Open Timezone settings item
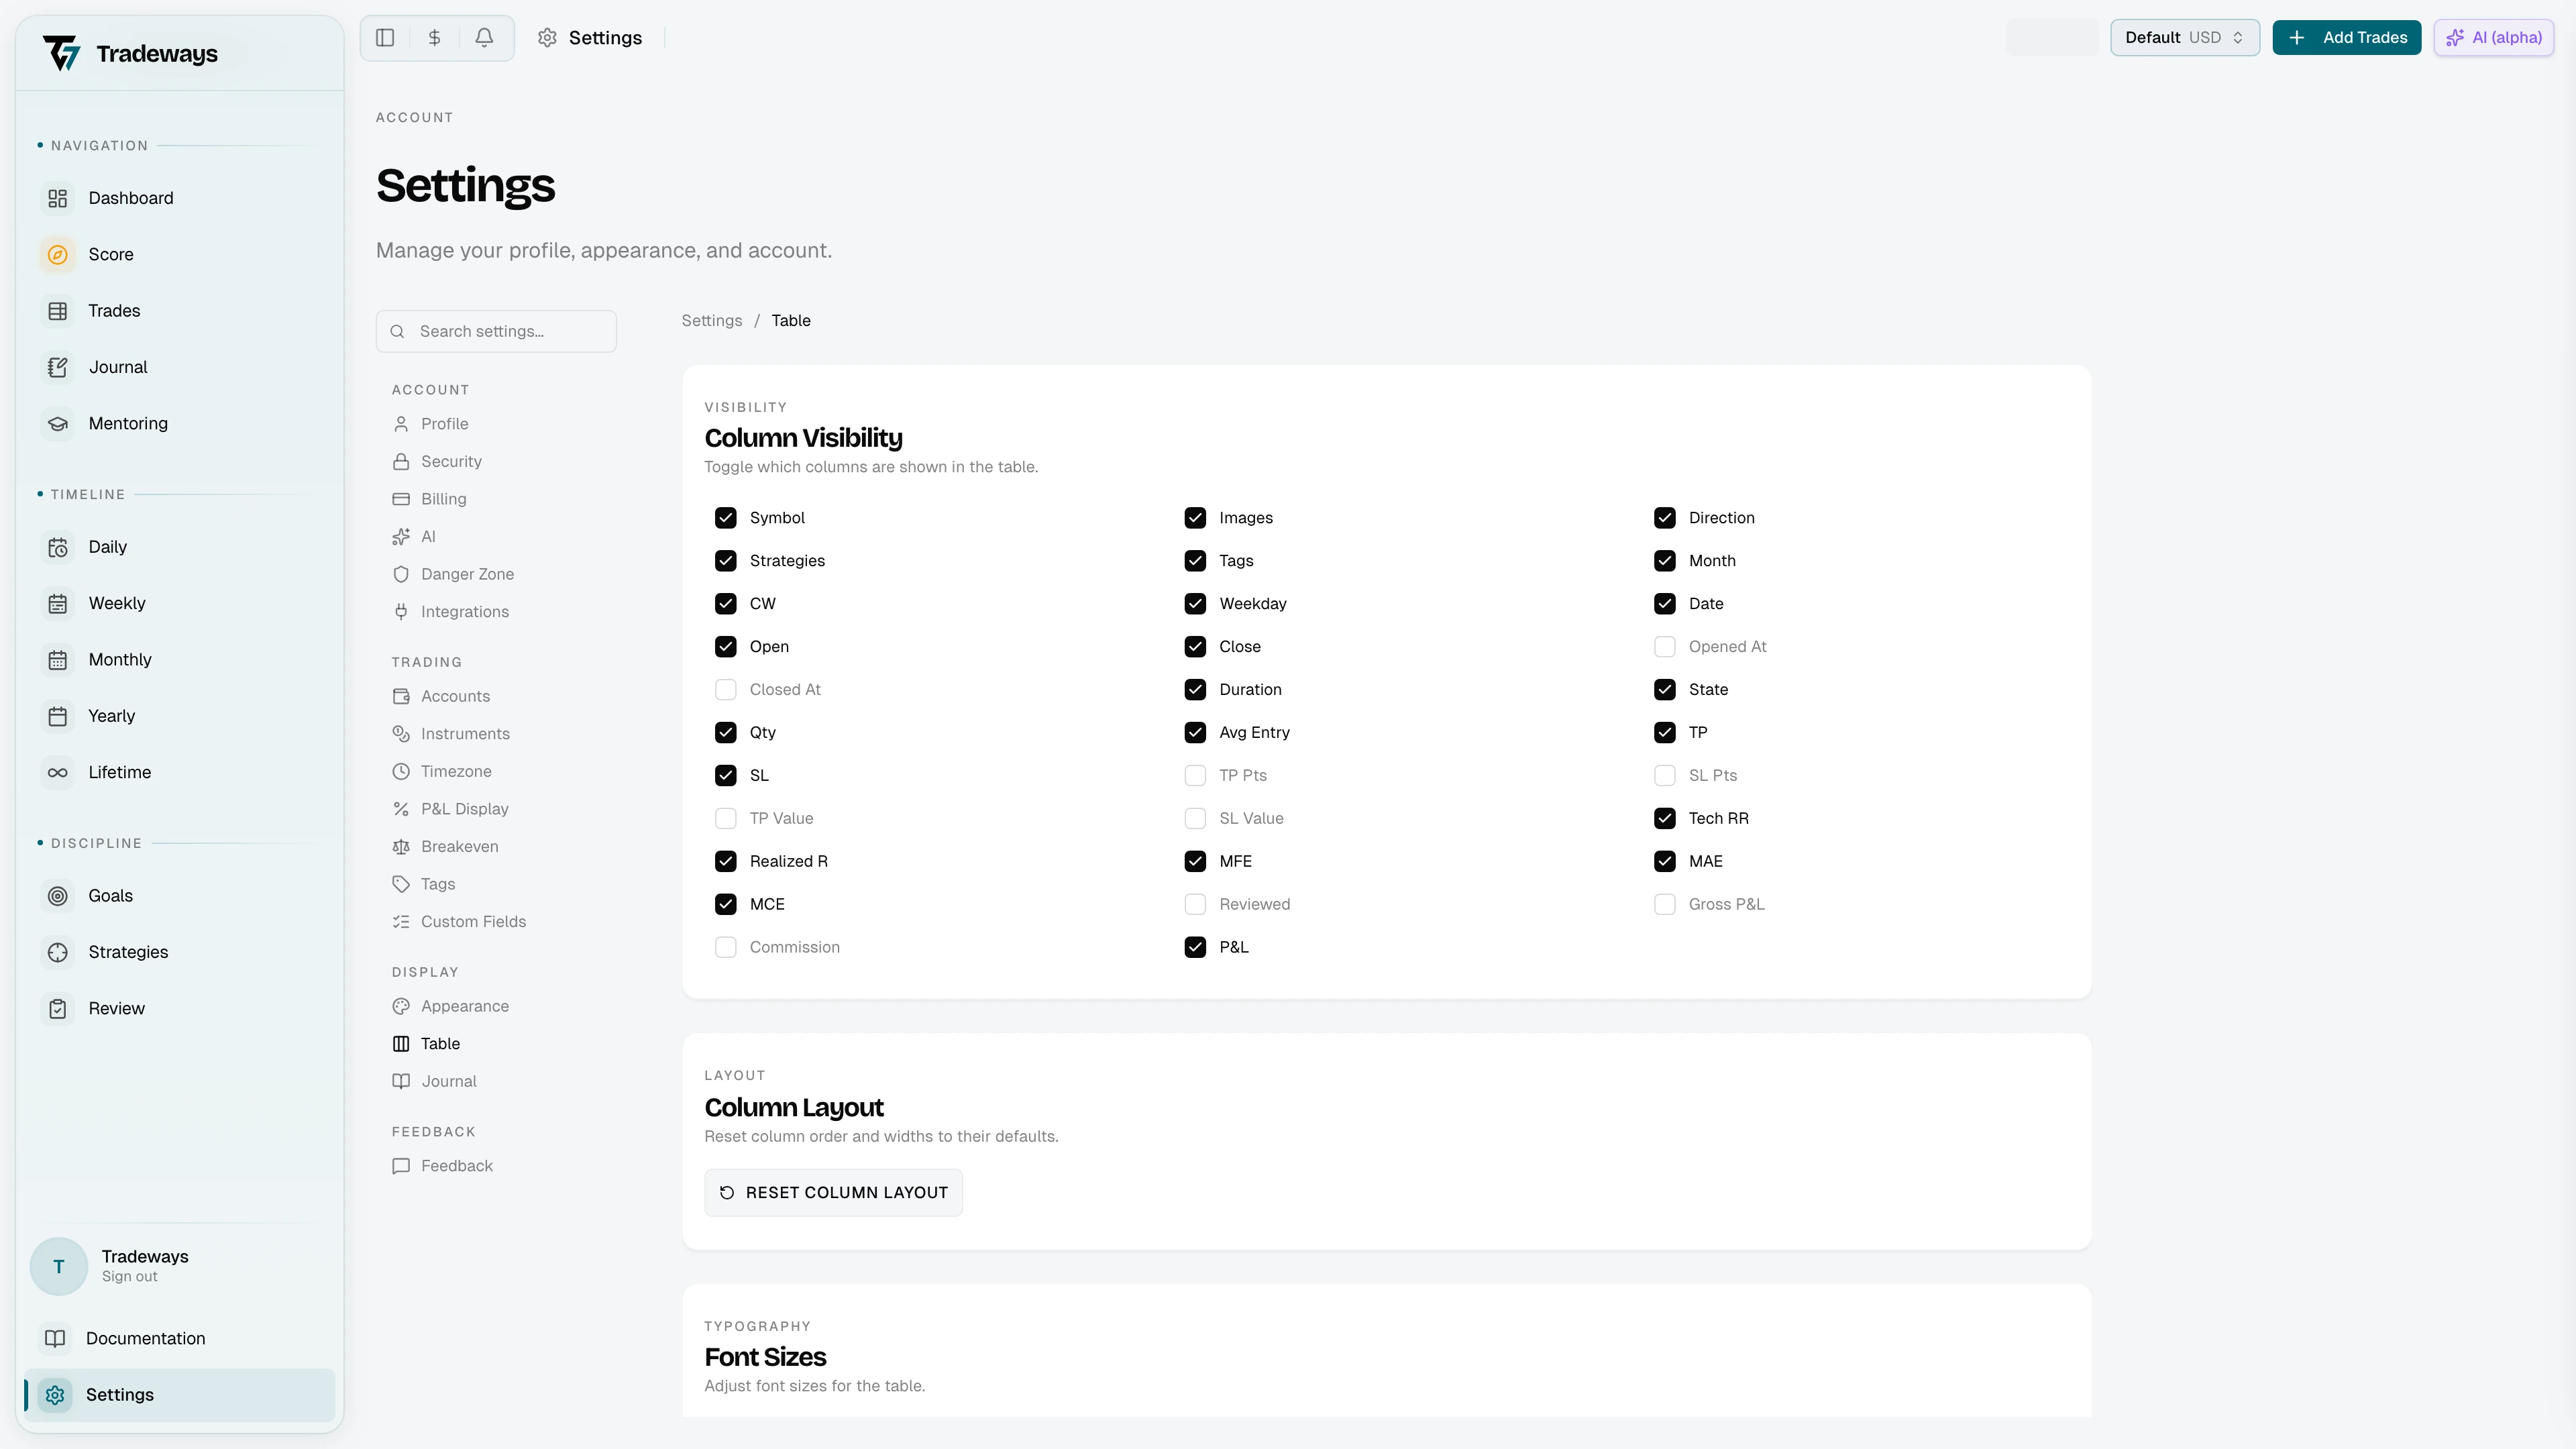The image size is (2576, 1449). 442,772
